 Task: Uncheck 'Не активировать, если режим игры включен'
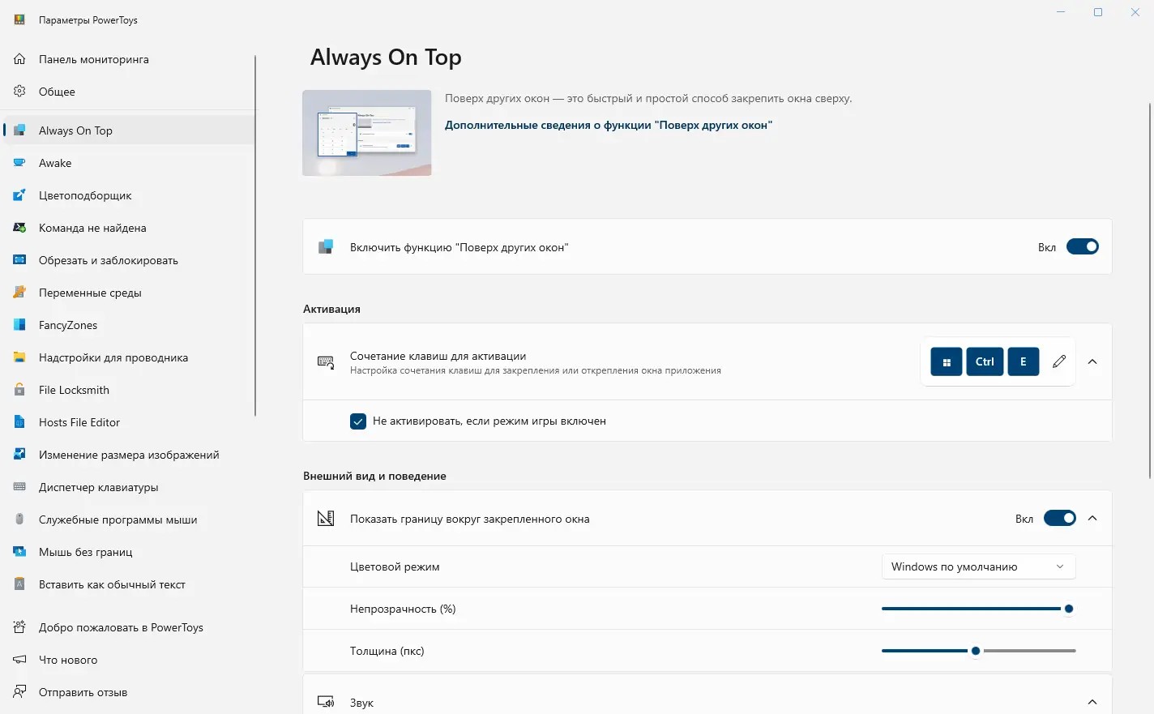358,421
